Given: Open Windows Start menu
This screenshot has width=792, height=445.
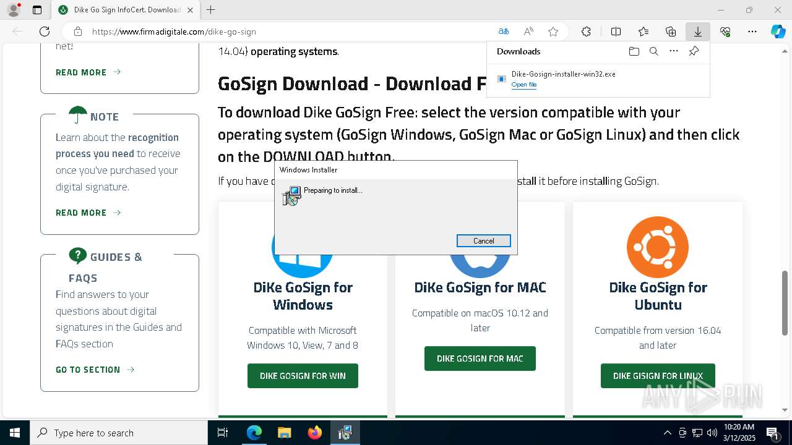Looking at the screenshot, I should pyautogui.click(x=15, y=433).
